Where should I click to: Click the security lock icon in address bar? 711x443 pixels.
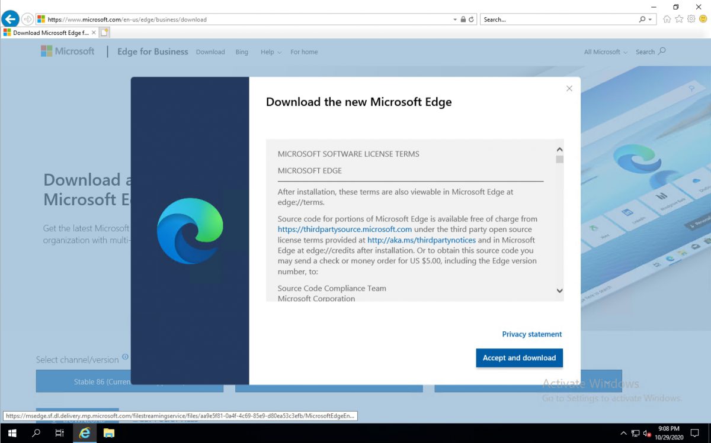pos(463,20)
